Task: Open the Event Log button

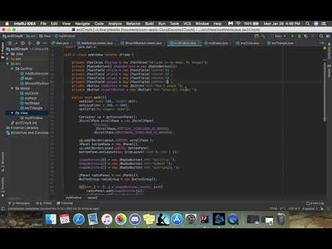Action: tap(315, 203)
